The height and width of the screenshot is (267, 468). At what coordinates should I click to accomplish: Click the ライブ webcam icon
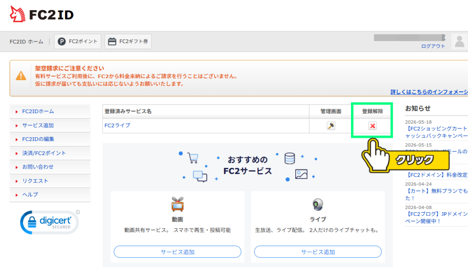click(x=318, y=205)
